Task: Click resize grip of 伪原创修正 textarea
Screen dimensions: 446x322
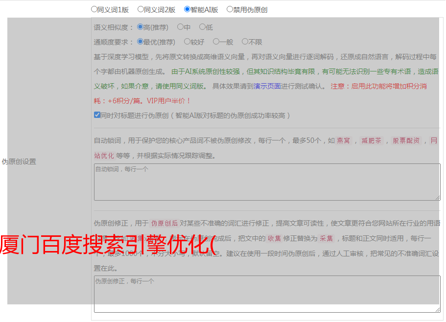Action: pyautogui.click(x=438, y=310)
